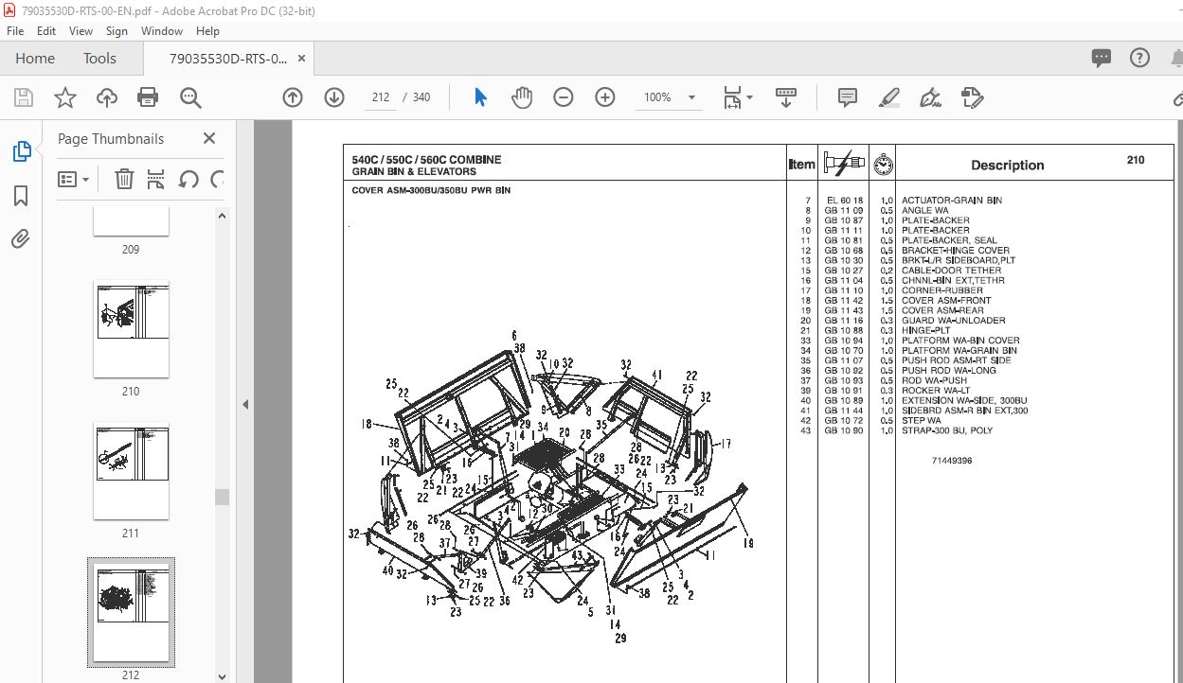Open the File menu
Viewport: 1183px width, 683px height.
pos(15,31)
